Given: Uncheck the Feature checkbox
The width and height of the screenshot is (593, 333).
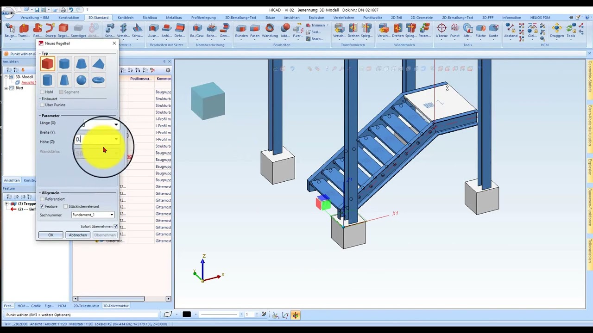Looking at the screenshot, I should pyautogui.click(x=42, y=206).
